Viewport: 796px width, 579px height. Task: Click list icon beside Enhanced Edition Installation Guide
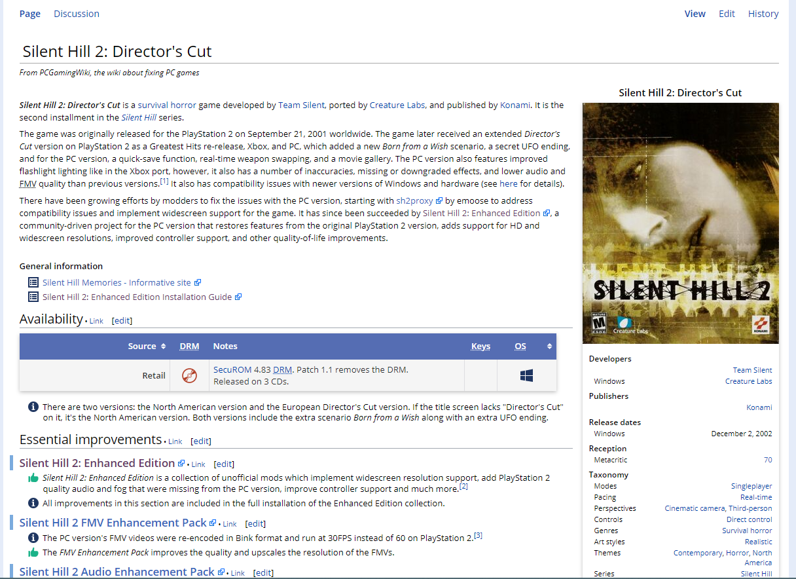(x=33, y=297)
